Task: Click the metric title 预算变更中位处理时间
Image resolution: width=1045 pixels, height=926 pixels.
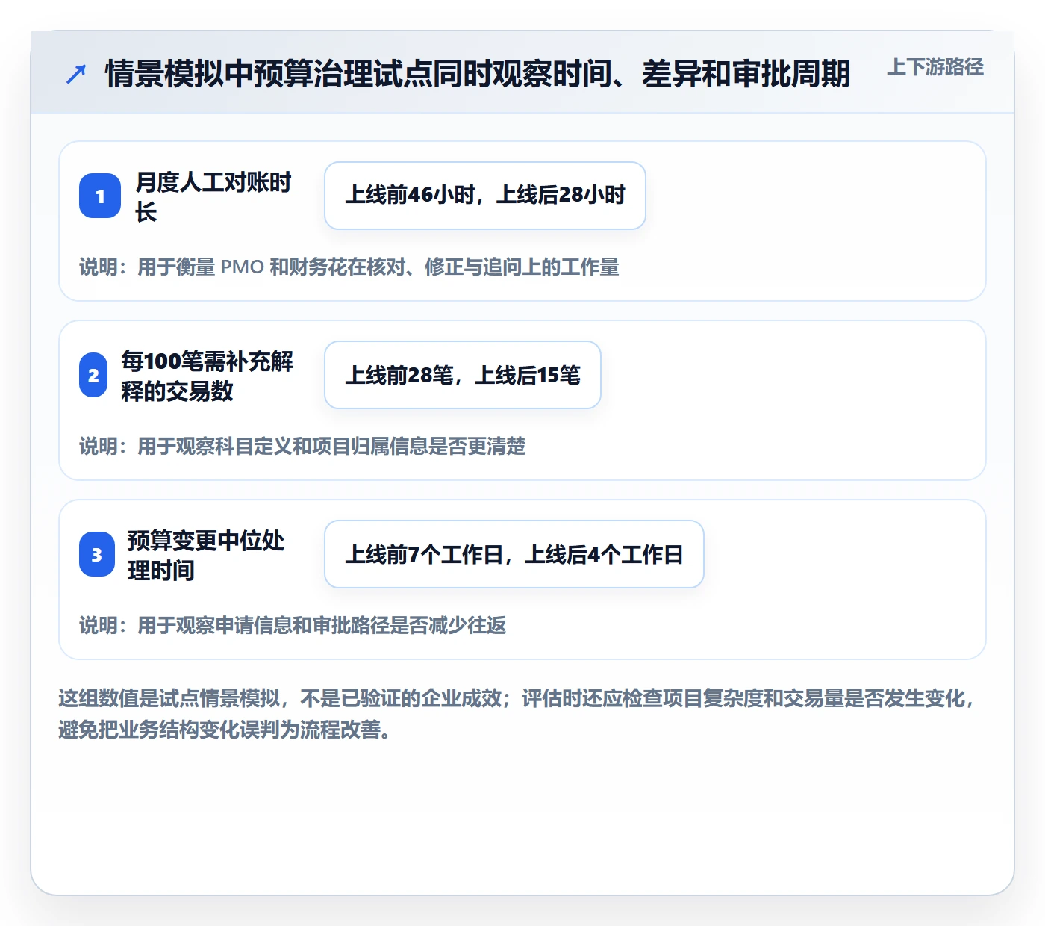Action: tap(206, 555)
